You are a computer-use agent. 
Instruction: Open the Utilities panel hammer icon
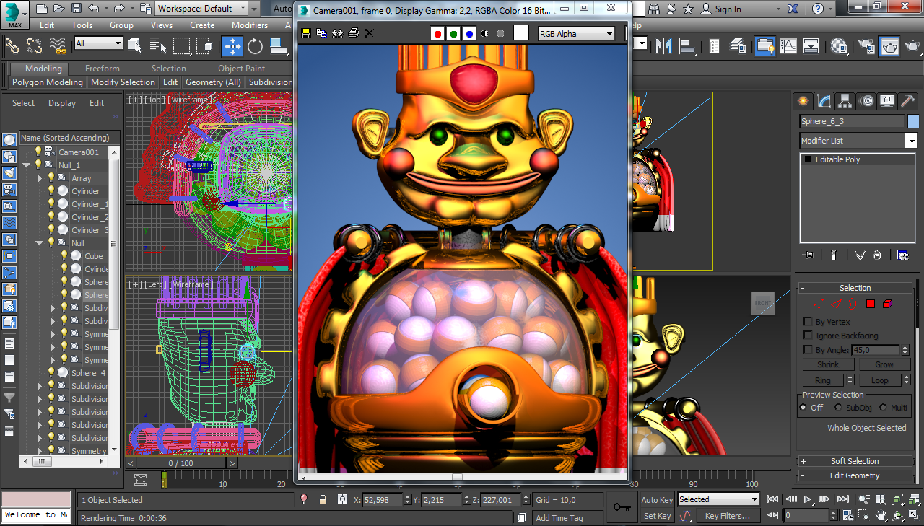907,101
